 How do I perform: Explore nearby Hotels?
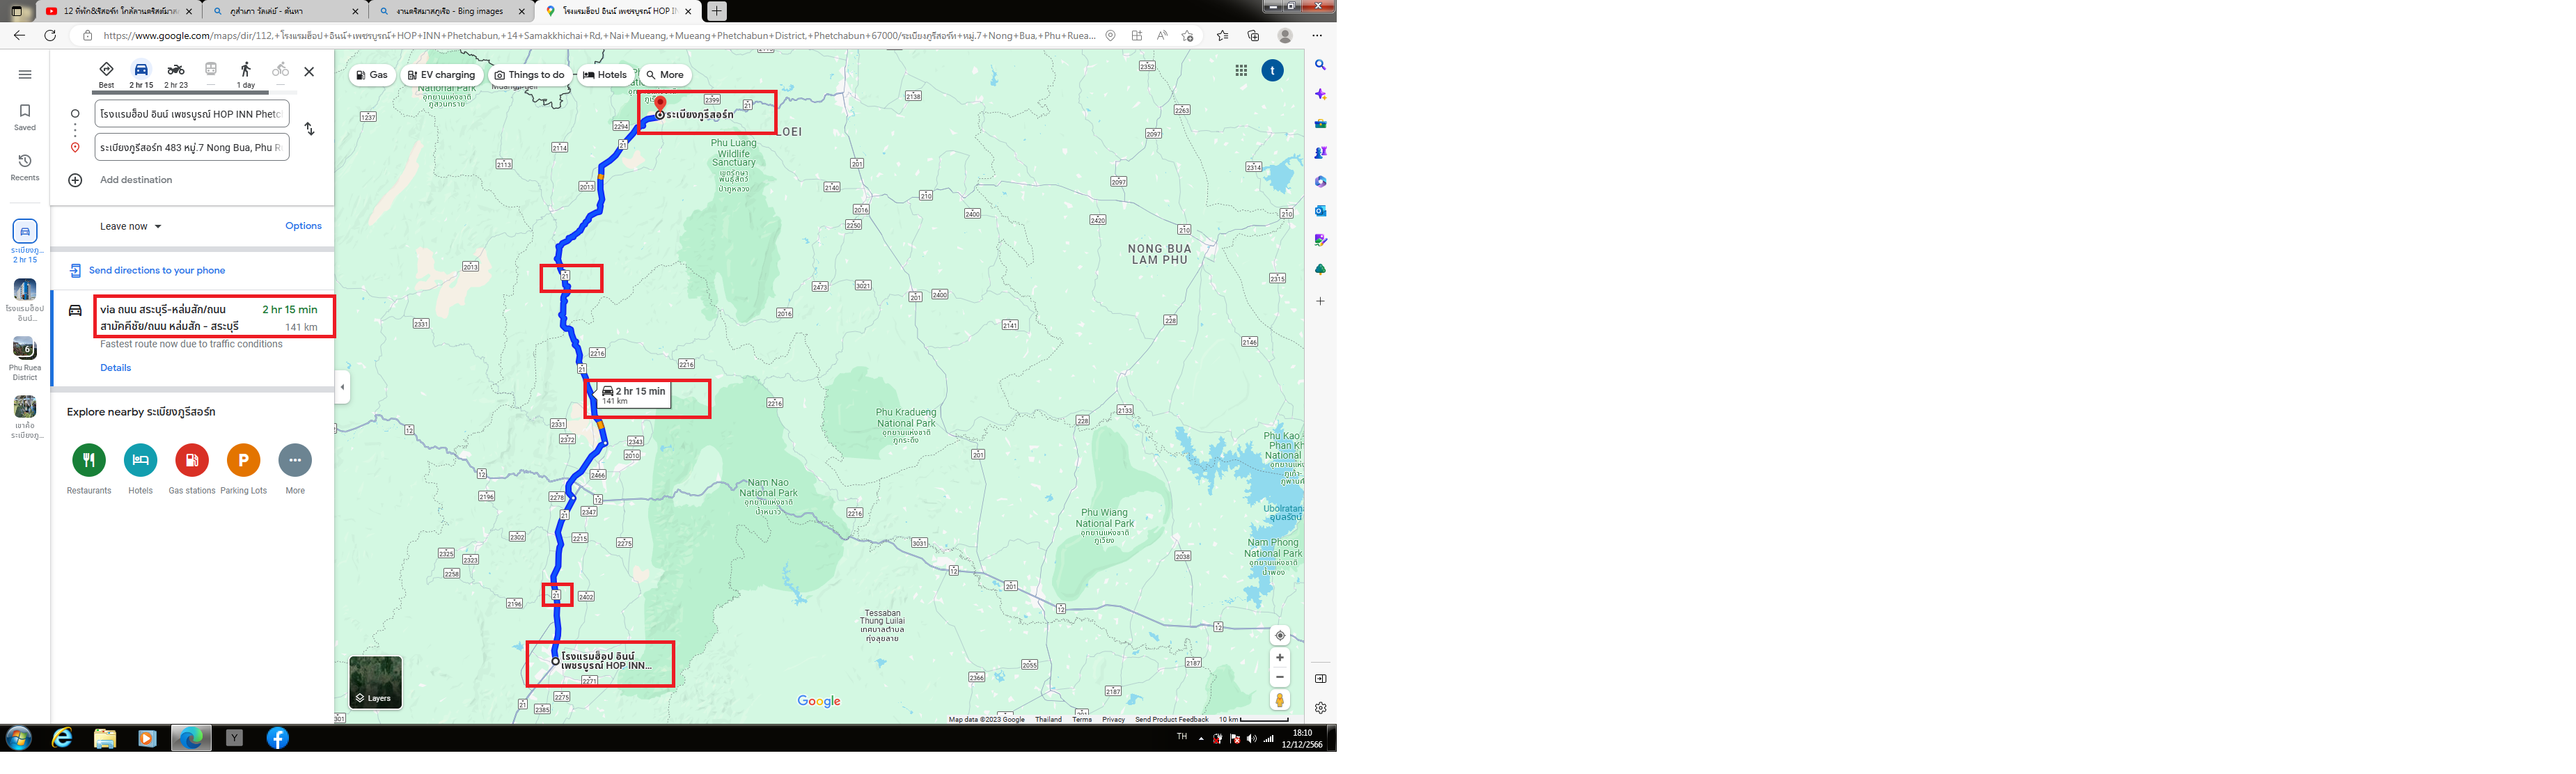pyautogui.click(x=141, y=469)
